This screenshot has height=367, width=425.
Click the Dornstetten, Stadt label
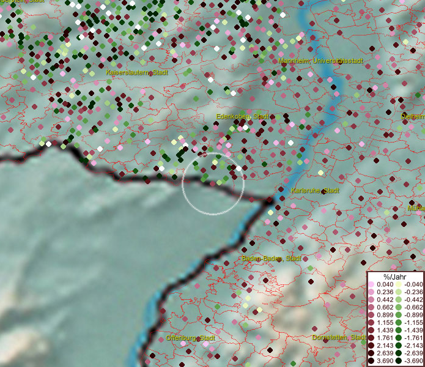(339, 337)
